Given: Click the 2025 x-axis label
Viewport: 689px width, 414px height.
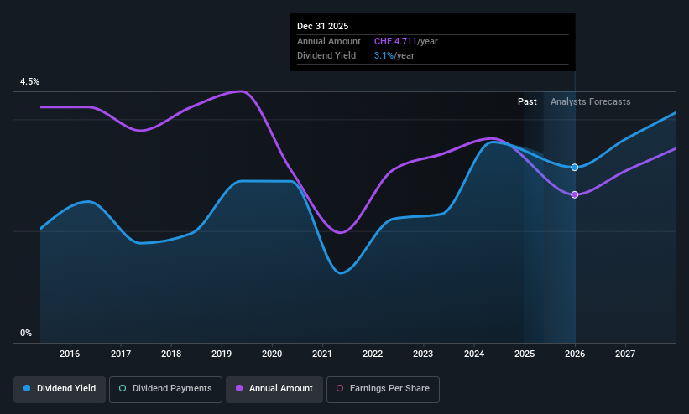Looking at the screenshot, I should click(x=525, y=354).
